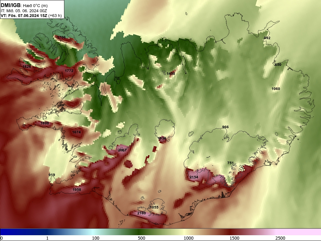Click the 100 tick on color scale
The image size is (321, 241).
pyautogui.click(x=96, y=238)
